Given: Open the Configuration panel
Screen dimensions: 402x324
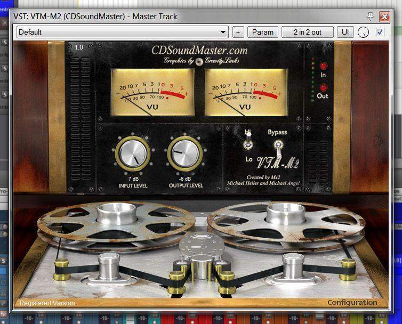Looking at the screenshot, I should [x=352, y=303].
